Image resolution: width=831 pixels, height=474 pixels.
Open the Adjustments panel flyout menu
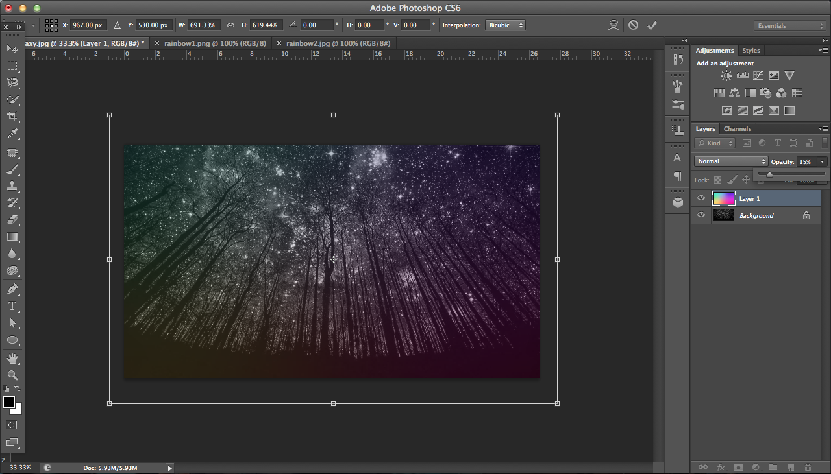(x=823, y=50)
